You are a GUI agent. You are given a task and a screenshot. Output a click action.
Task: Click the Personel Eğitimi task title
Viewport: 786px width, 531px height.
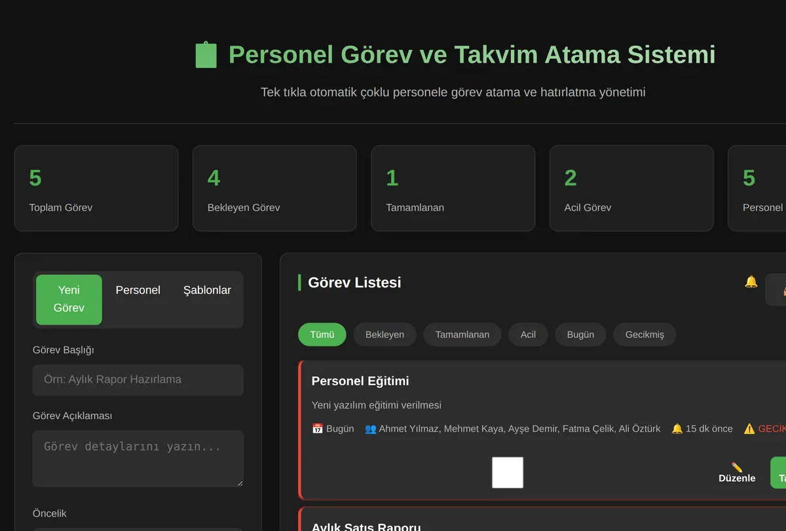click(360, 381)
